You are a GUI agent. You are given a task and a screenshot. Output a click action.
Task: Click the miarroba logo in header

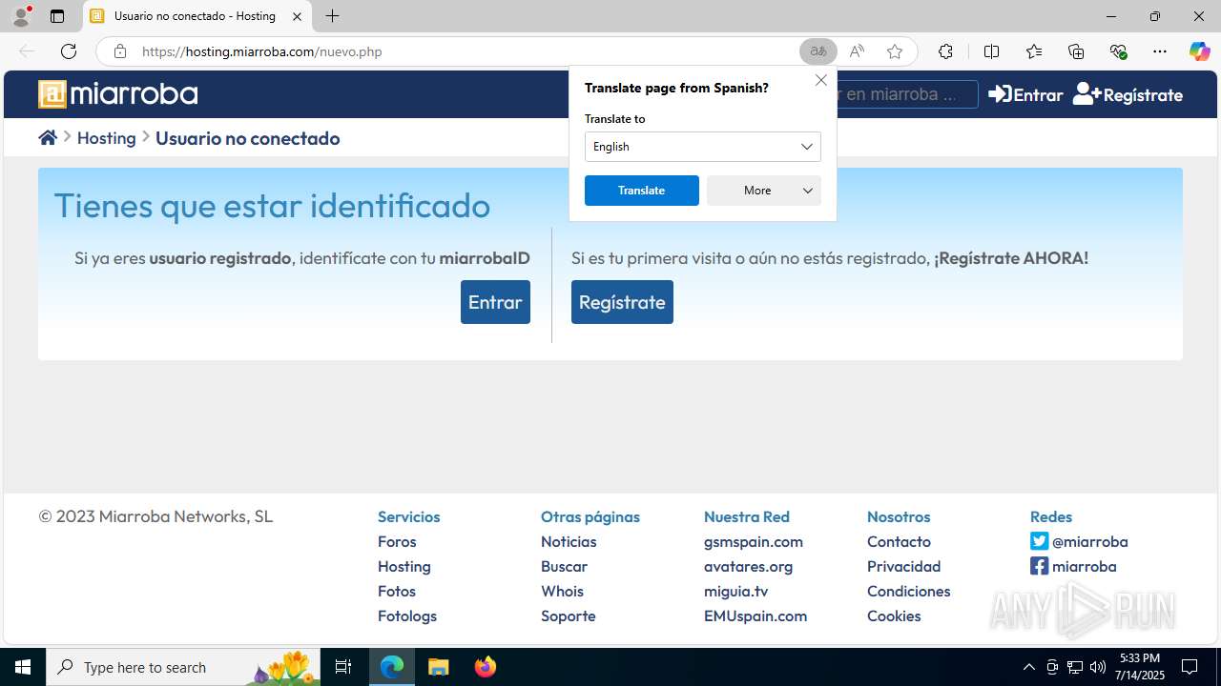click(118, 94)
